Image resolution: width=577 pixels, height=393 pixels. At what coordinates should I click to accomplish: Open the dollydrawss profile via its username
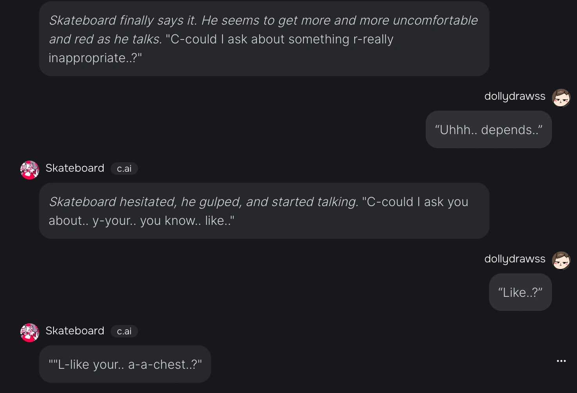click(514, 96)
